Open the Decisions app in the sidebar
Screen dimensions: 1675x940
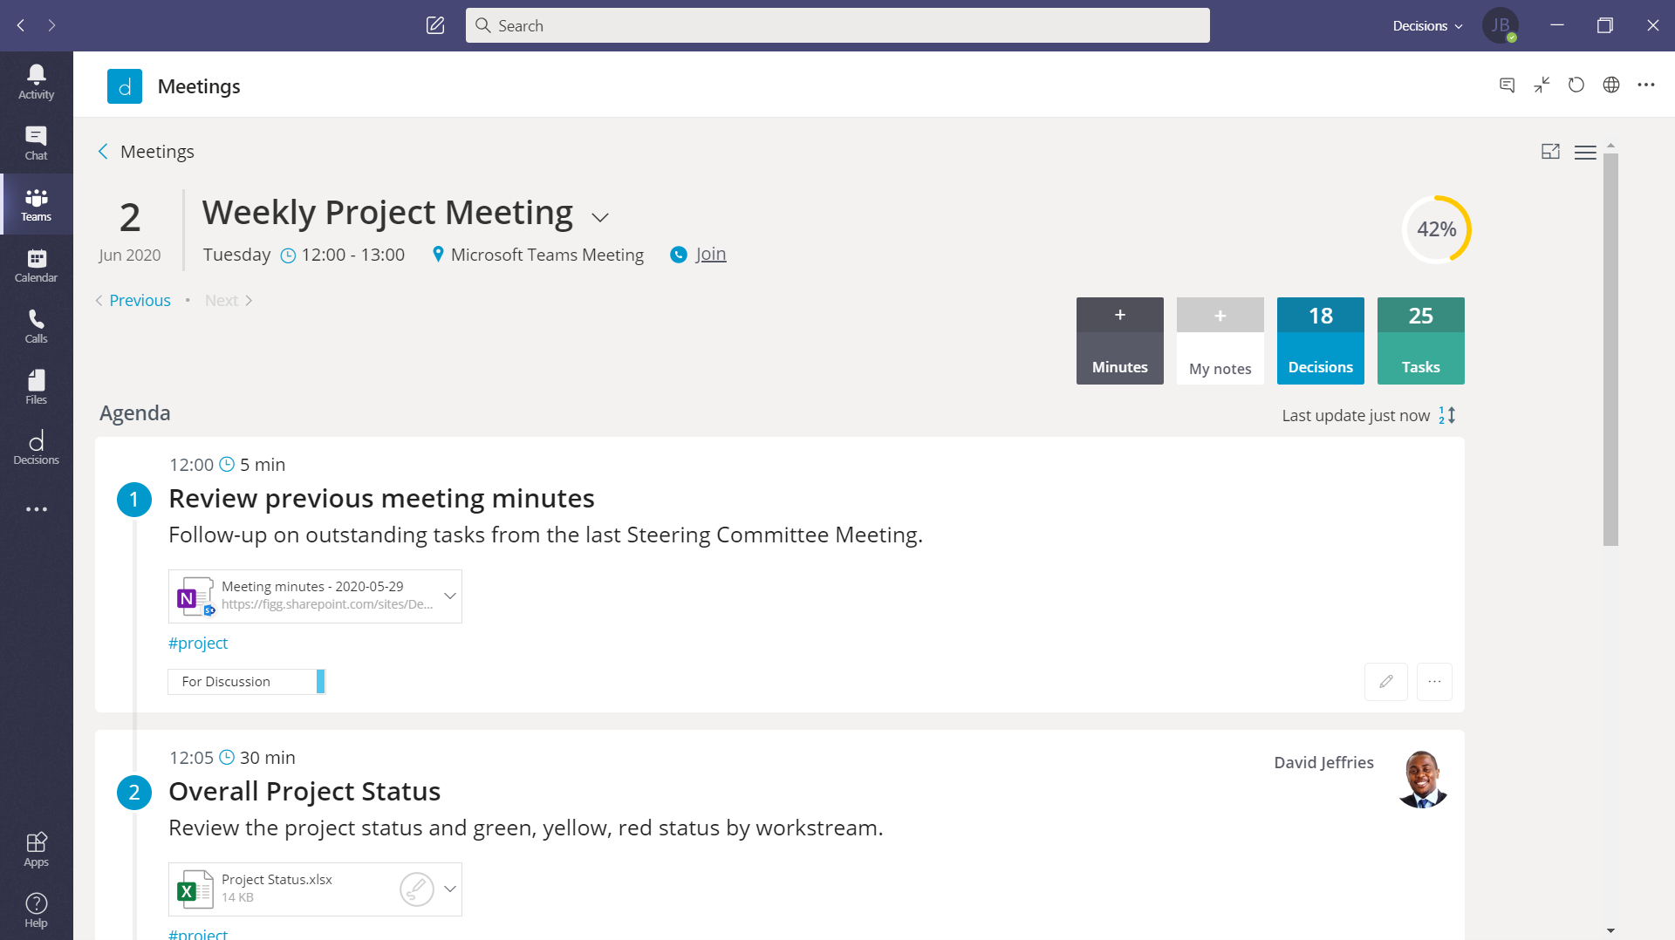pos(36,447)
